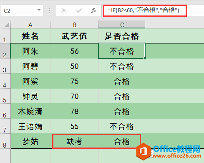The height and width of the screenshot is (163, 204).
Task: Select row 8 header
Action: coord(5,141)
